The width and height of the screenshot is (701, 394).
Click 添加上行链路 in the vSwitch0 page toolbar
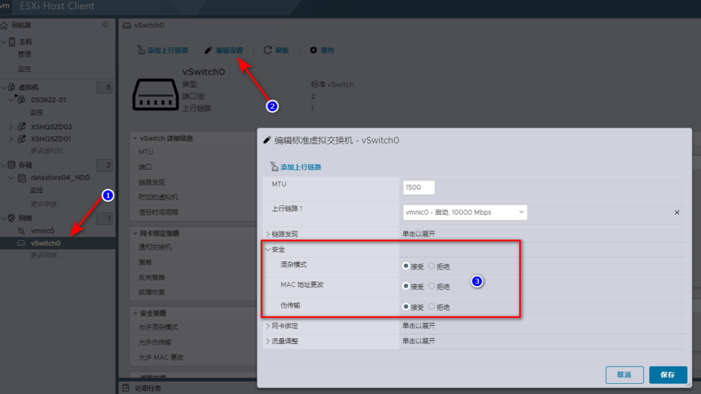pos(163,50)
